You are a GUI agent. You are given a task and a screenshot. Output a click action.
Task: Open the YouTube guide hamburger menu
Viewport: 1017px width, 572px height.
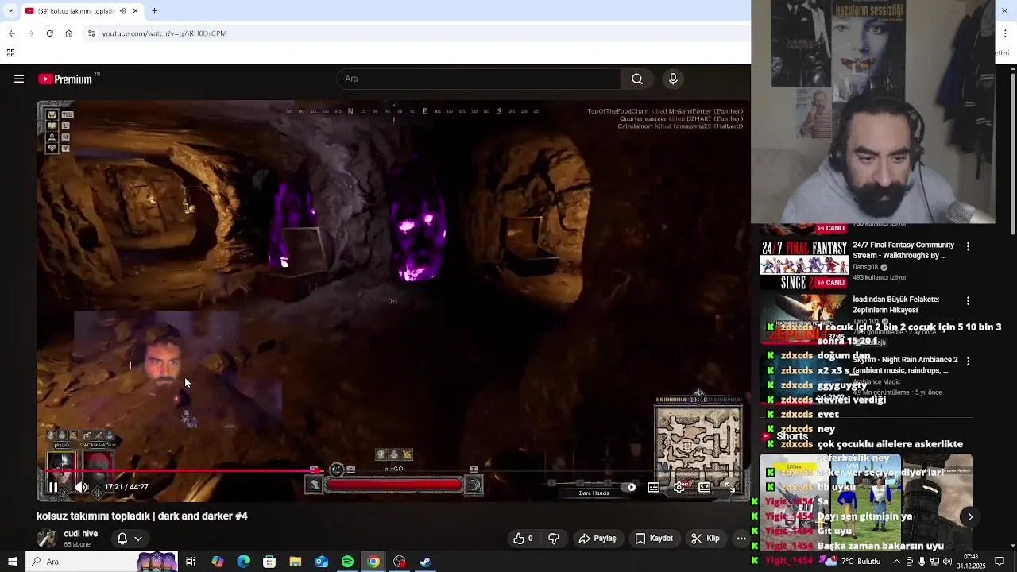coord(19,79)
